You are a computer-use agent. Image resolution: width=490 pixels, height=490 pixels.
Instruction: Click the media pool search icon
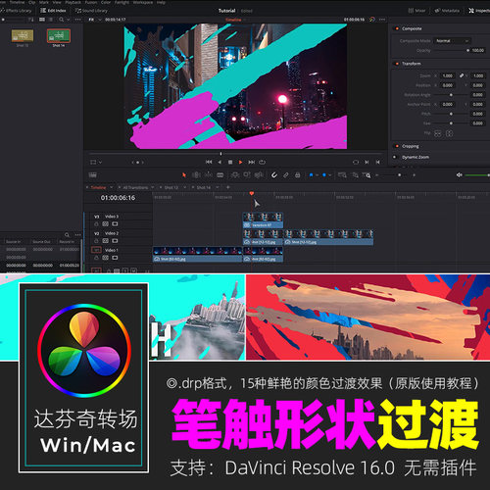(62, 20)
